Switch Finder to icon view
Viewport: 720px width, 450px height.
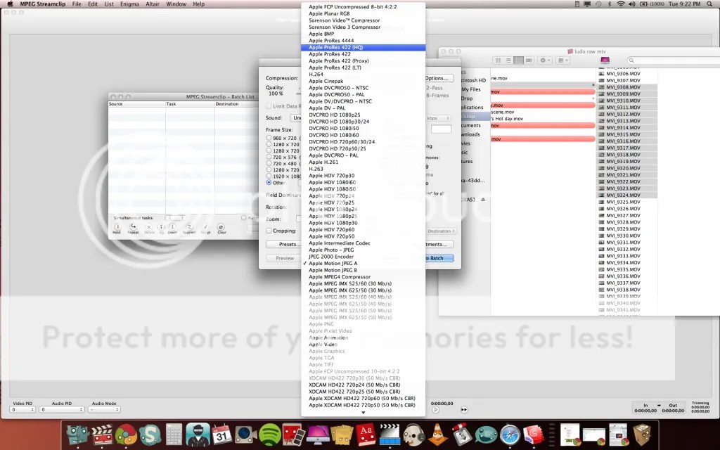point(499,60)
